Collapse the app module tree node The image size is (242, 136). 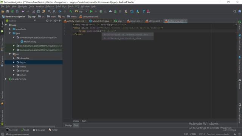pyautogui.click(x=6, y=25)
